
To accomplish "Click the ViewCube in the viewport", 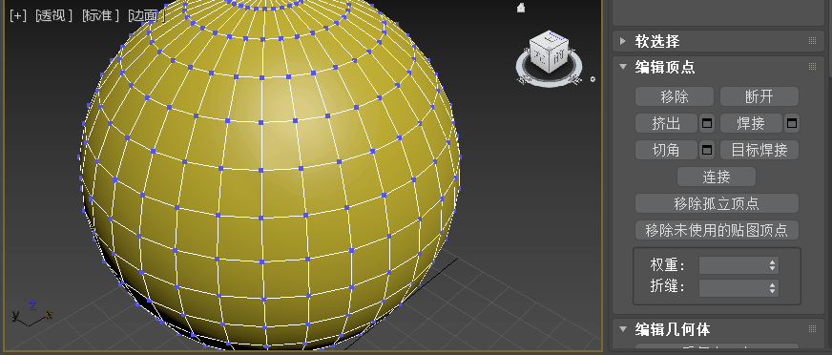I will coord(551,52).
